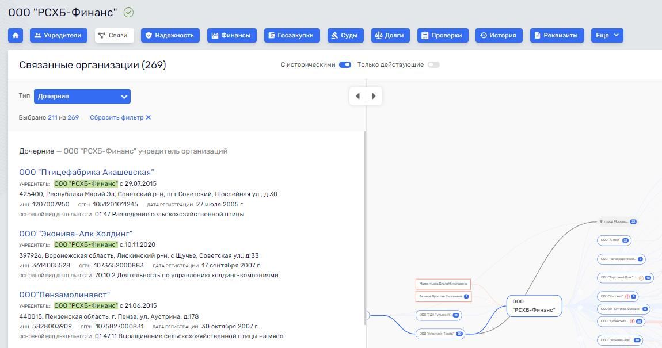Select the Акимов Ярослав Сергеевич person node
Screen dimensions: 662x348
click(x=444, y=297)
